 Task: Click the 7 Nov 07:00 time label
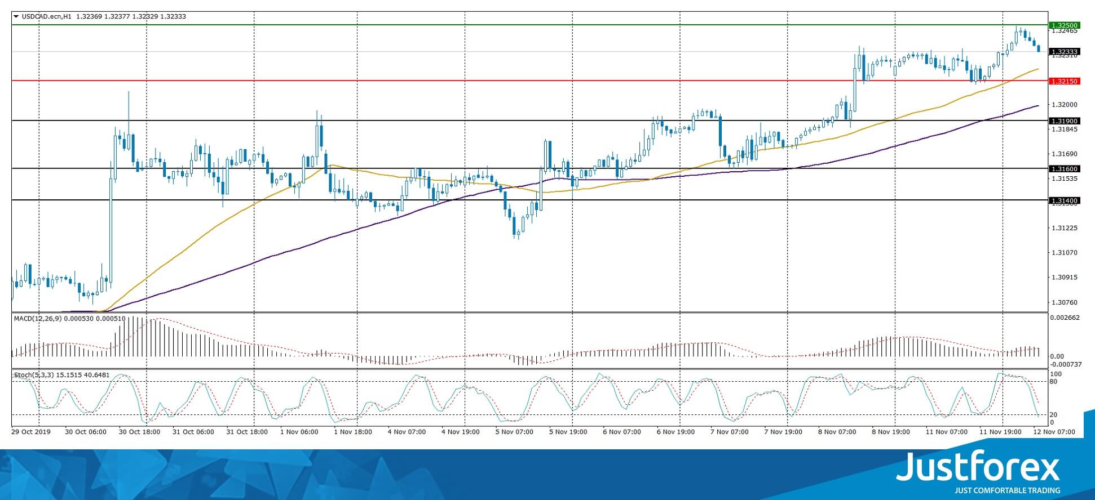tap(729, 432)
